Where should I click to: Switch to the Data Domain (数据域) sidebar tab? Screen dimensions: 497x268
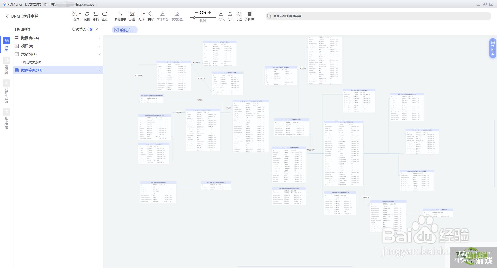point(7,66)
